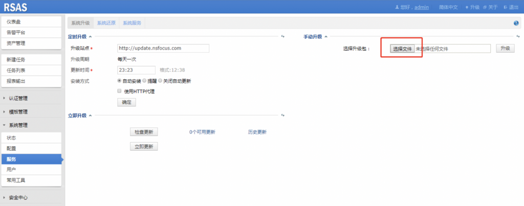The width and height of the screenshot is (524, 206).
Task: Click the pin icon right of 定时升级 section
Action: pyautogui.click(x=282, y=36)
